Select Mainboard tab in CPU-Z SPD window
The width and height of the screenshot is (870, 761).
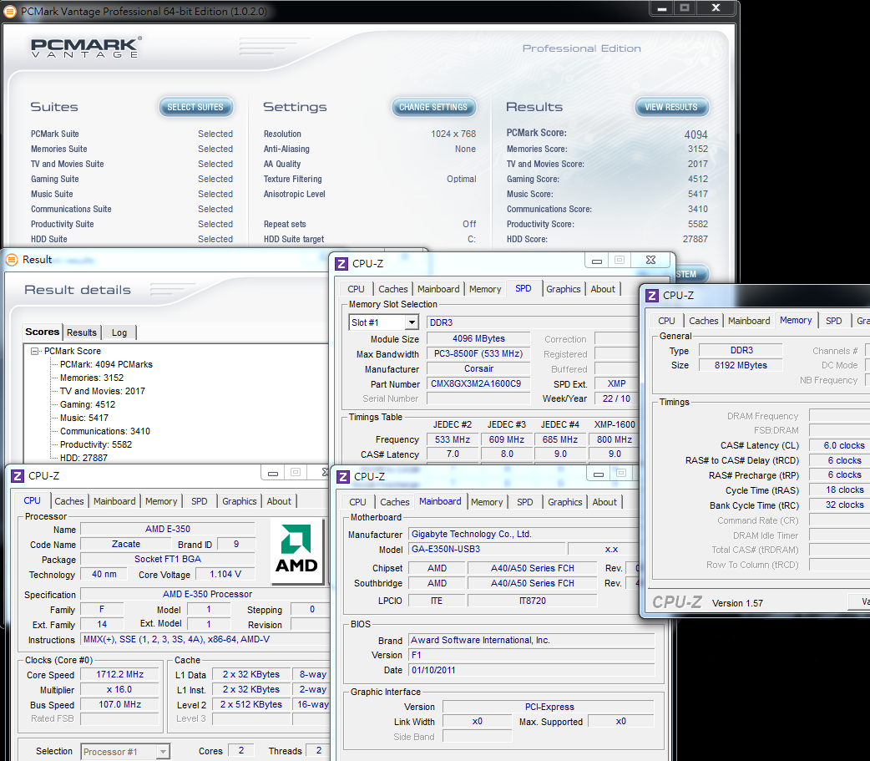(438, 289)
